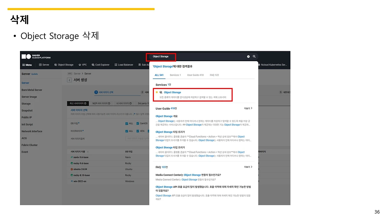Viewport: 388px width, 218px height.
Task: Select the 내 서버 이미지 tab
Action: [124, 104]
